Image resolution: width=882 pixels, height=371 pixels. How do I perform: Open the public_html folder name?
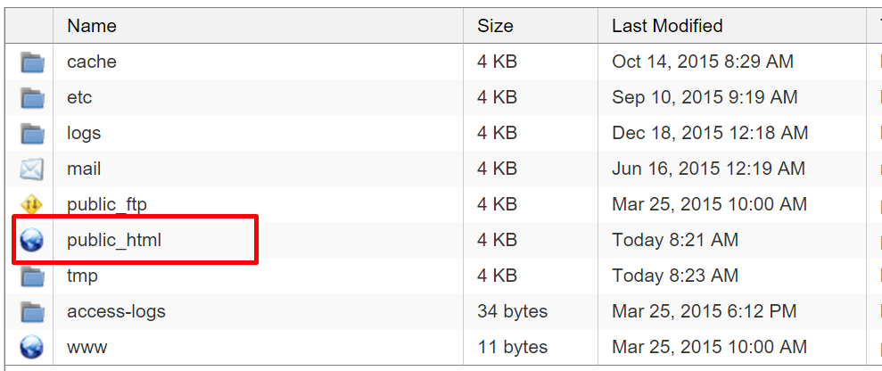point(114,240)
